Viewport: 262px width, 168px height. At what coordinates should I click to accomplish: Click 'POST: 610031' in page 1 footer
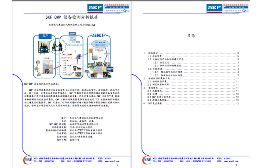pos(104,159)
